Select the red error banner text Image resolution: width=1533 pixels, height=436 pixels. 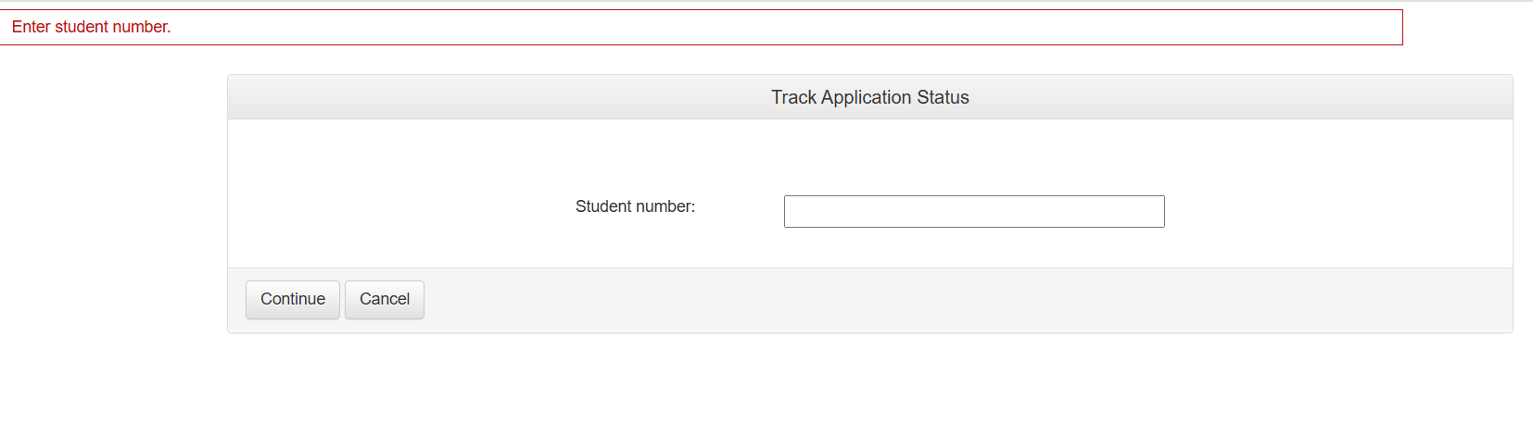coord(91,27)
